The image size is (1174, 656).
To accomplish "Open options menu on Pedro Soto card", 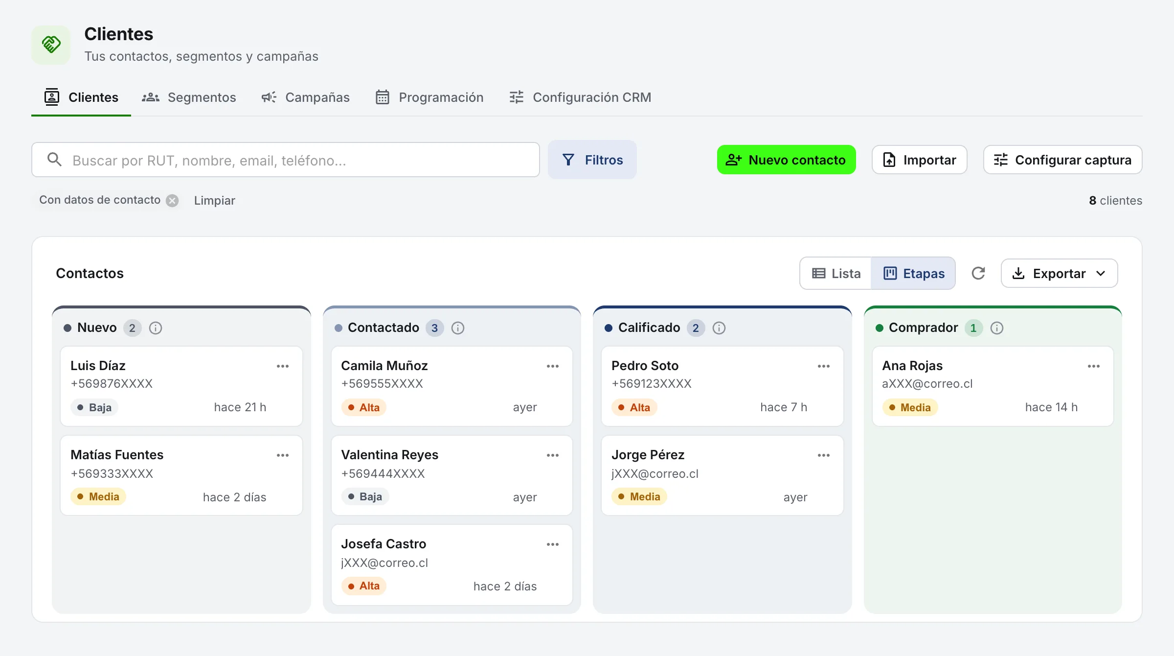I will (824, 366).
